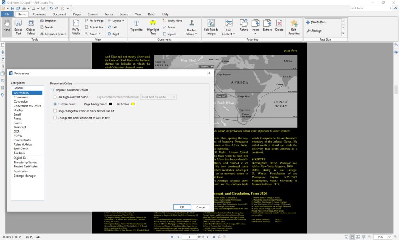The image size is (399, 240).
Task: Select the Use high-contrast colors option
Action: tap(55, 97)
